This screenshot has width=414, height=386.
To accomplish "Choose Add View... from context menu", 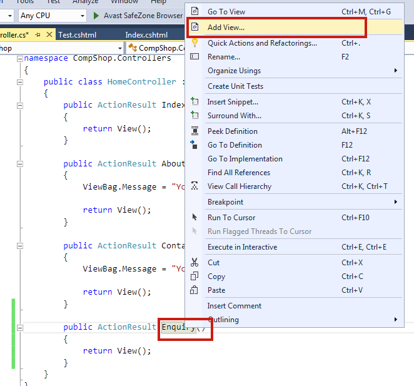I will [295, 27].
